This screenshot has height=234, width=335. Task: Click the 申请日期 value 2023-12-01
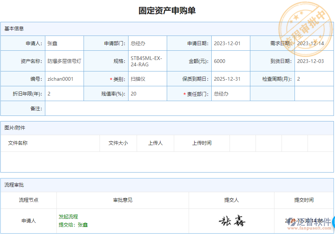226,43
